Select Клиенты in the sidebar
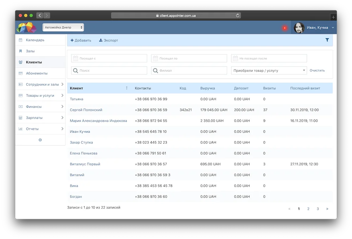This screenshot has height=239, width=352. pyautogui.click(x=40, y=62)
